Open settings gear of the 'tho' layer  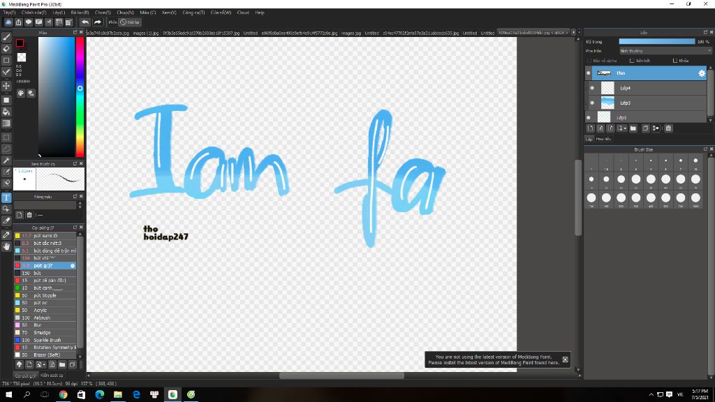(x=701, y=73)
